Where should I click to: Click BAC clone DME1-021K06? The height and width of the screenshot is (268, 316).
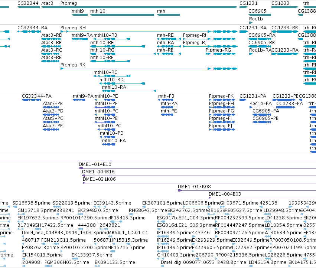[100, 179]
